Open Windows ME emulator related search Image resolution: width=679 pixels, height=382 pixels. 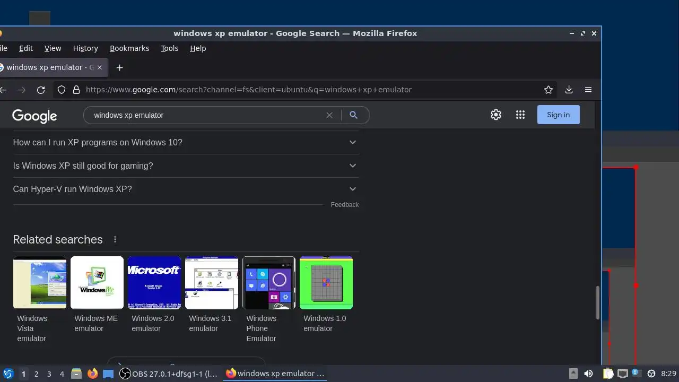tap(97, 295)
